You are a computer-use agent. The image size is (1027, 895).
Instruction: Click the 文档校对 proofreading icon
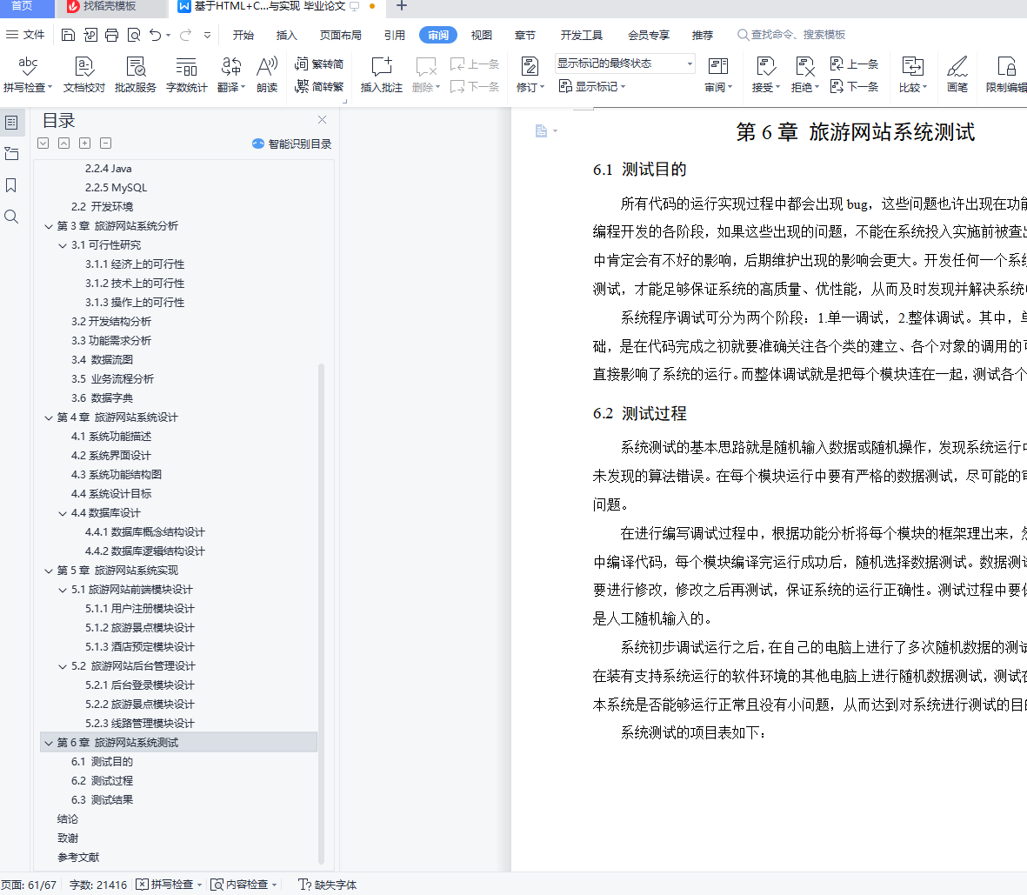click(83, 75)
